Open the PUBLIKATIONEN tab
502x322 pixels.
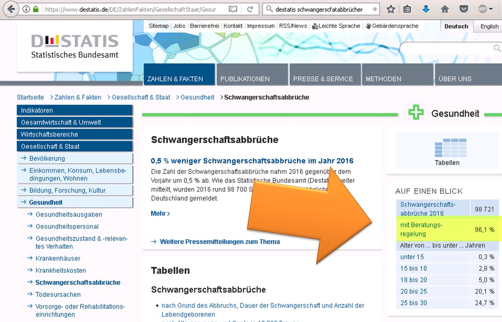point(252,74)
